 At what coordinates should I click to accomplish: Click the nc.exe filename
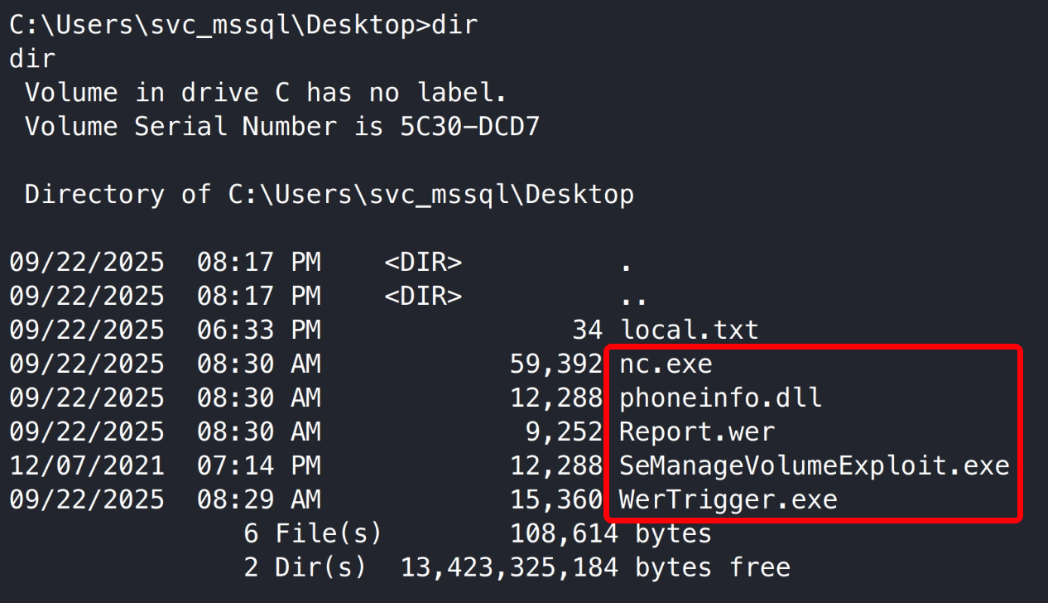(666, 364)
